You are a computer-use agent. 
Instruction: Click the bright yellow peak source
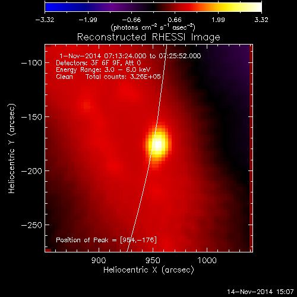[x=158, y=144]
